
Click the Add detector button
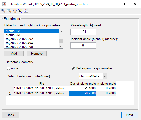(14, 53)
